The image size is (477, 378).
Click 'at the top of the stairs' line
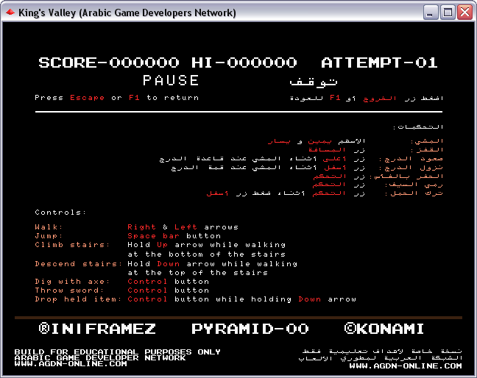pyautogui.click(x=197, y=273)
